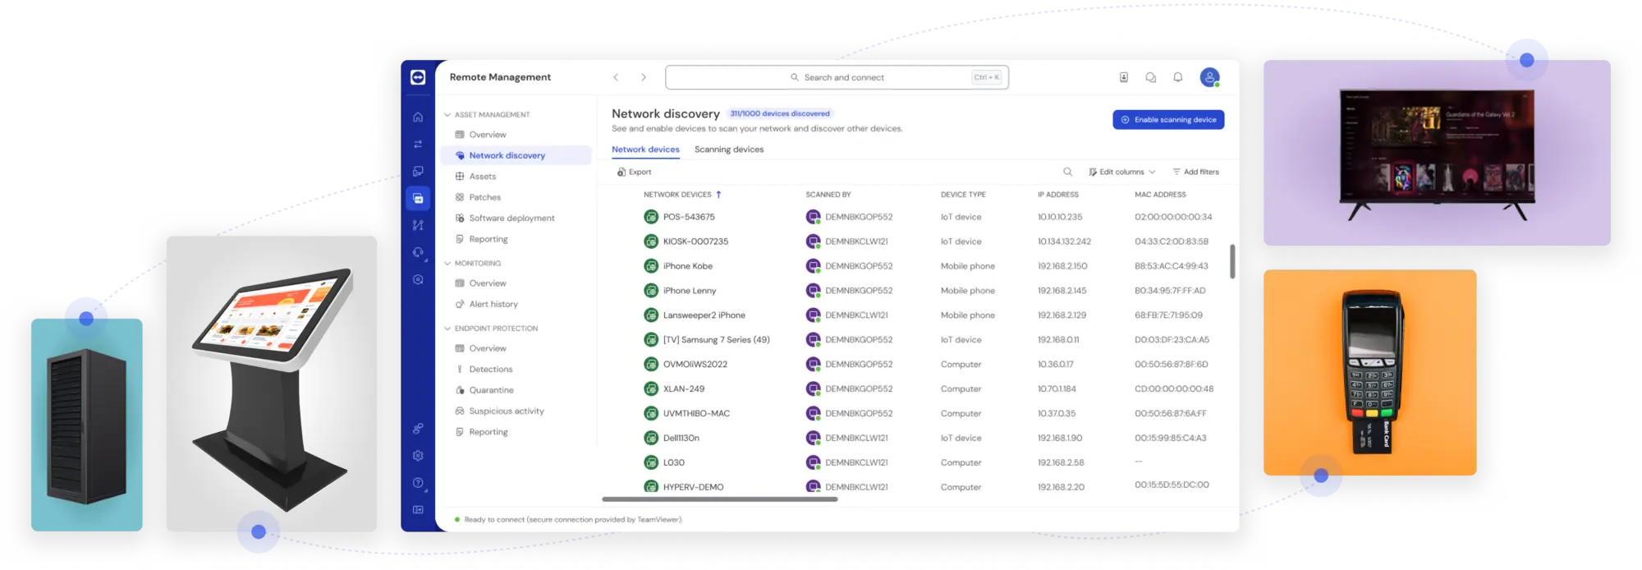Click the table's horizontal scrollbar thumb
This screenshot has height=570, width=1642.
(720, 499)
